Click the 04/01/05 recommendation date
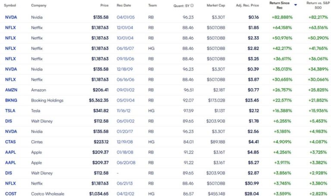 124,17
